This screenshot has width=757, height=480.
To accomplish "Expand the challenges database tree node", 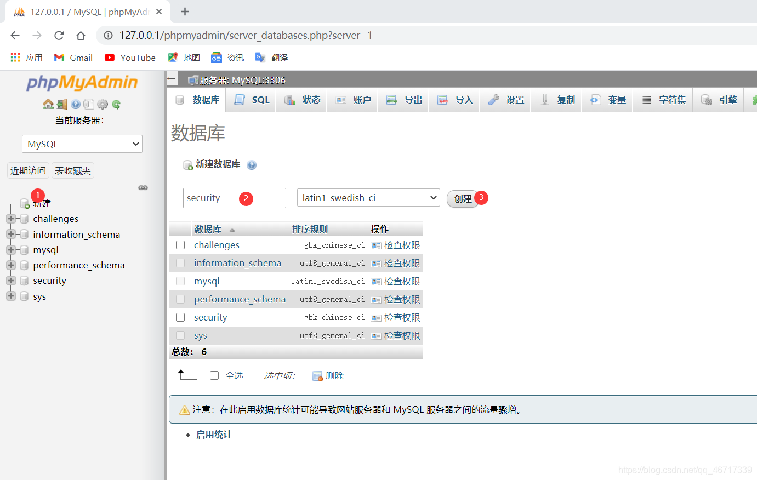I will coord(10,219).
